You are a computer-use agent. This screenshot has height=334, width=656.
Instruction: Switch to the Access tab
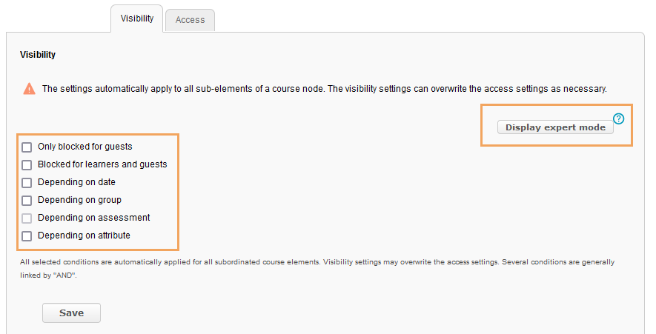coord(190,20)
